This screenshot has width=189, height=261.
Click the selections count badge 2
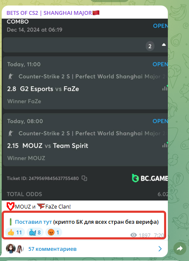point(150,46)
